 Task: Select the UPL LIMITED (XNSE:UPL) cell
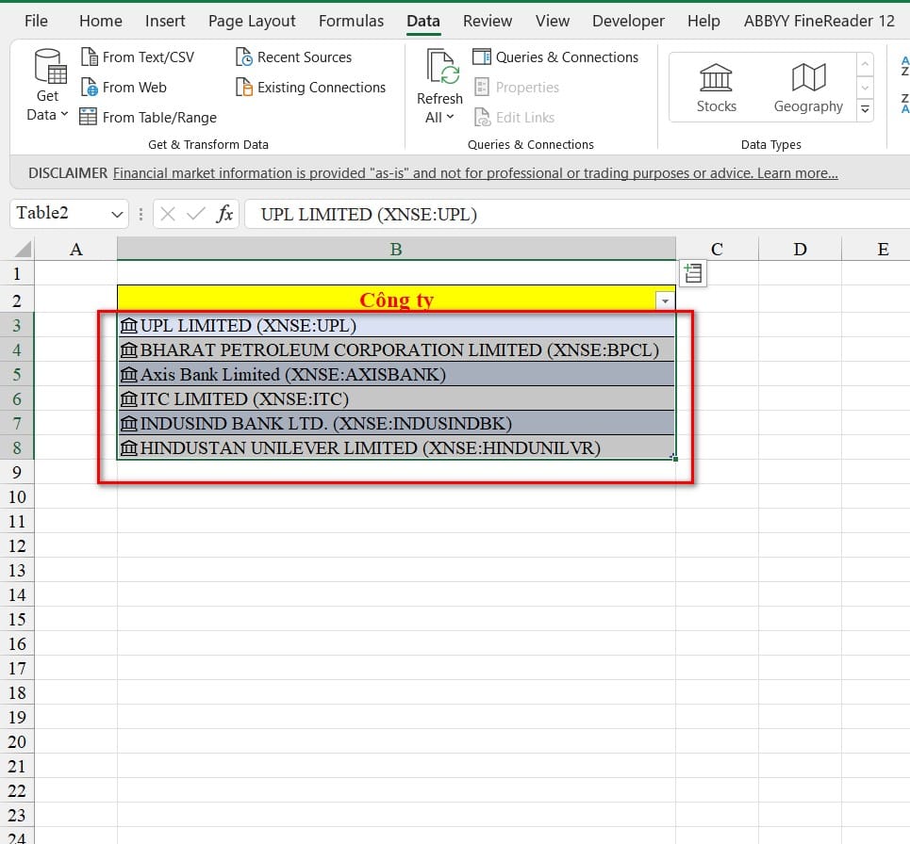tap(396, 325)
